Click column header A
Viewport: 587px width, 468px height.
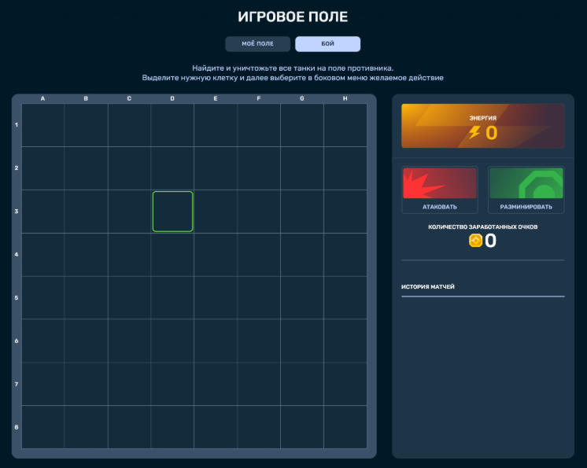[42, 98]
